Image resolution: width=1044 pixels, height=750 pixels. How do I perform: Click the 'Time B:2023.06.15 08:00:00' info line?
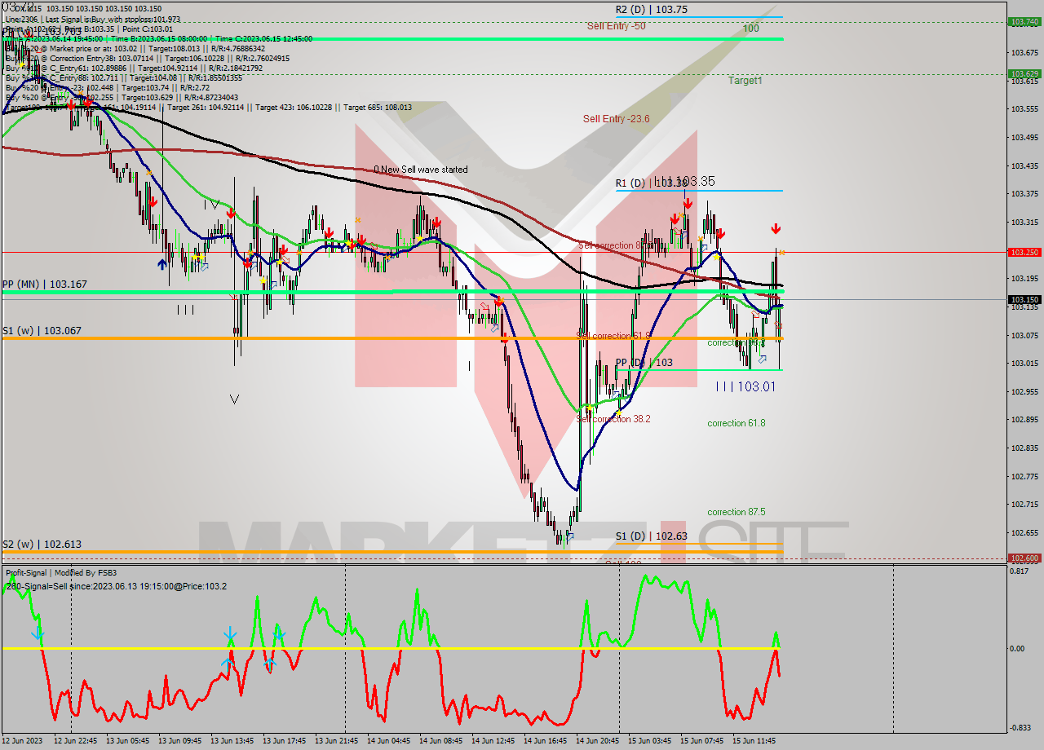pyautogui.click(x=159, y=38)
